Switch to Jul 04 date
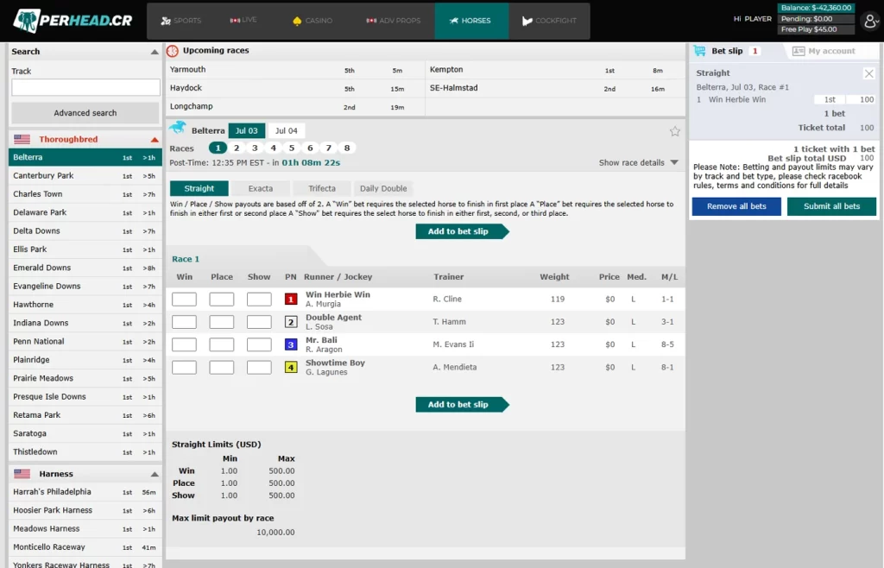The width and height of the screenshot is (884, 568). point(286,131)
